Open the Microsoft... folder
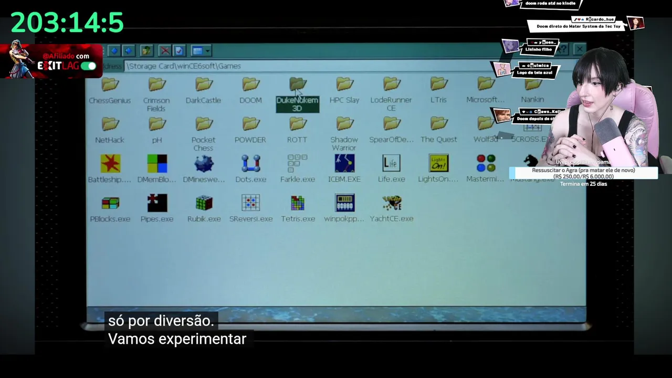This screenshot has width=672, height=378. click(x=486, y=90)
